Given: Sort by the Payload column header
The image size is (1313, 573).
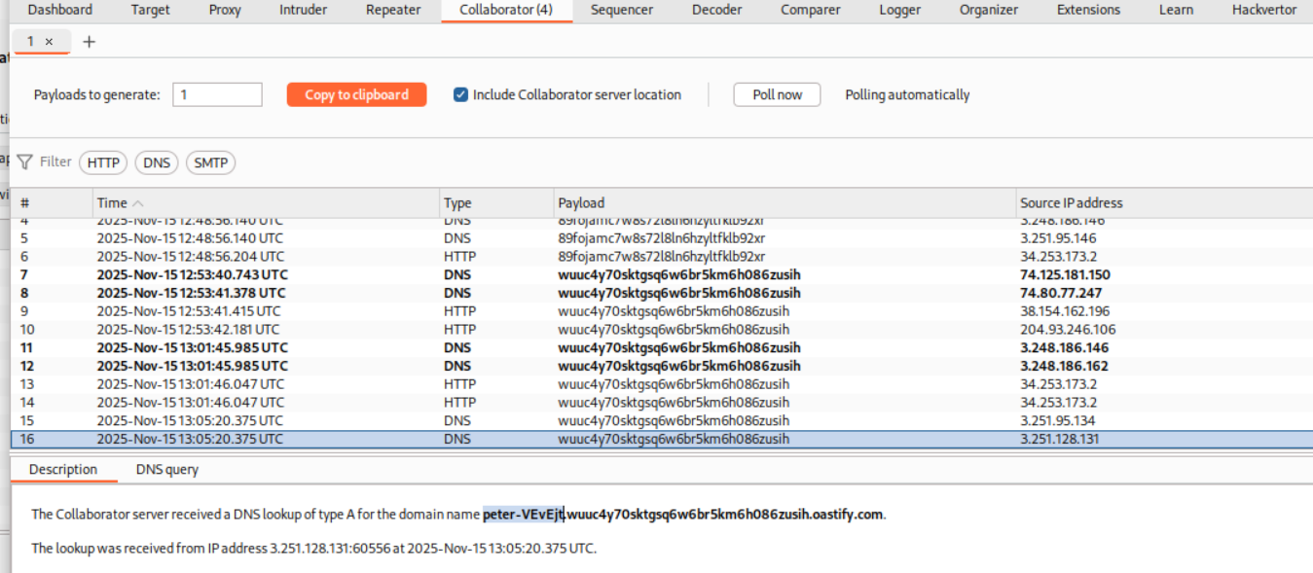Looking at the screenshot, I should pos(581,203).
